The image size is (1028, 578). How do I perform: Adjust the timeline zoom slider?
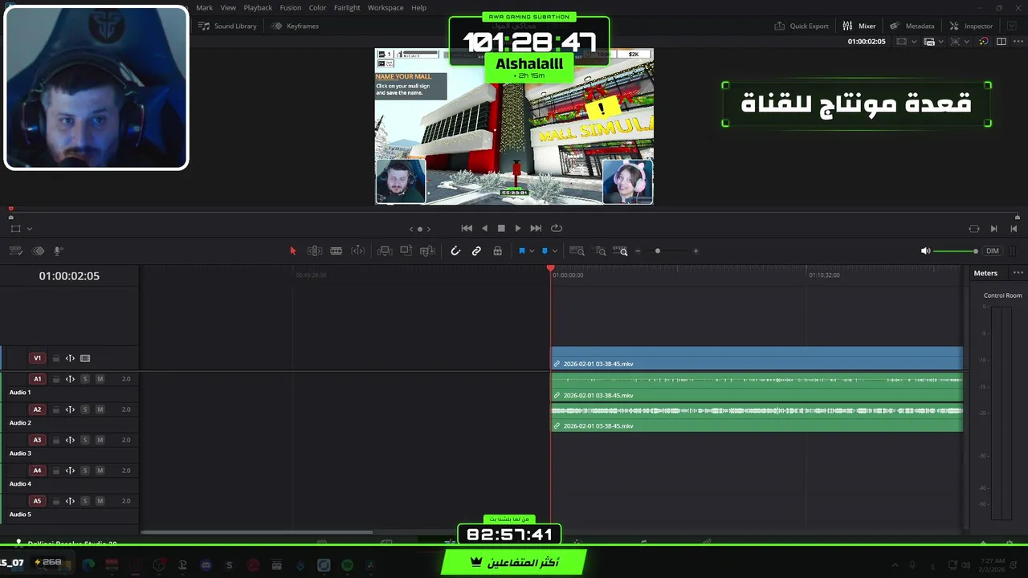(658, 251)
